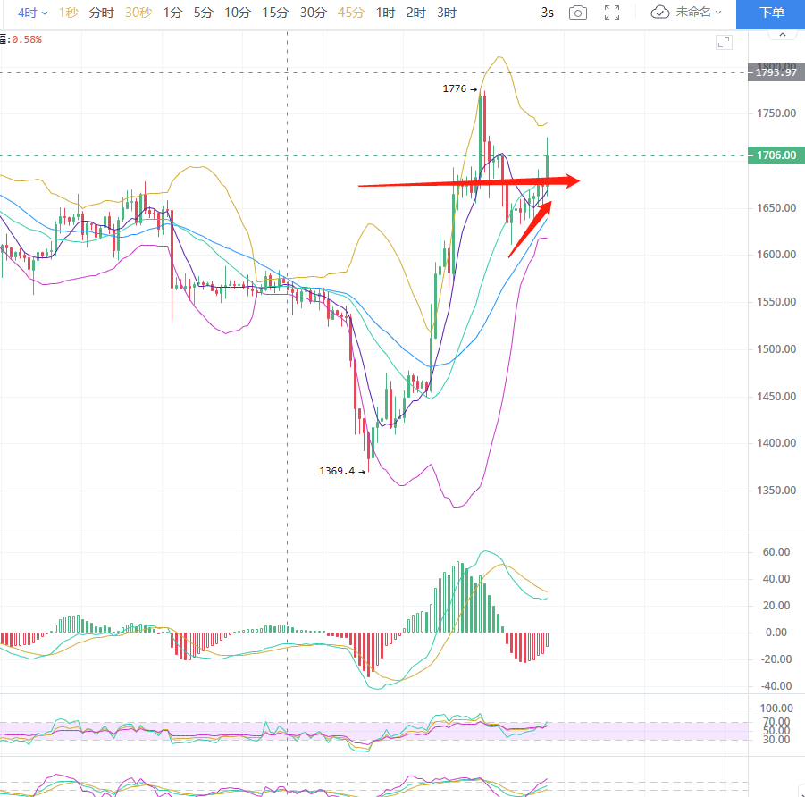Enter fullscreen with the expand icon
Image resolution: width=805 pixels, height=797 pixels.
pyautogui.click(x=612, y=13)
